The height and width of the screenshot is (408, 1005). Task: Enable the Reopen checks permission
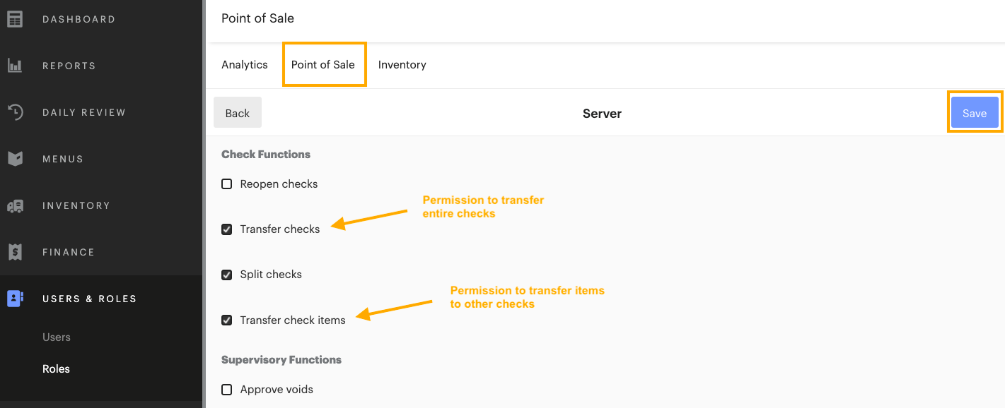pos(226,184)
